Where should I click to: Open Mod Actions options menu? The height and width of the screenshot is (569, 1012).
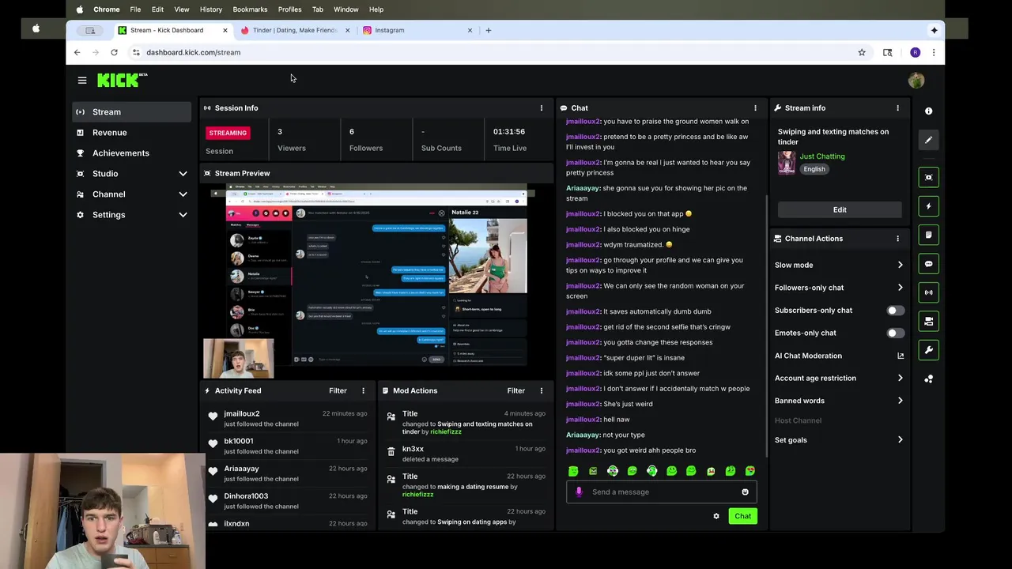click(x=542, y=390)
